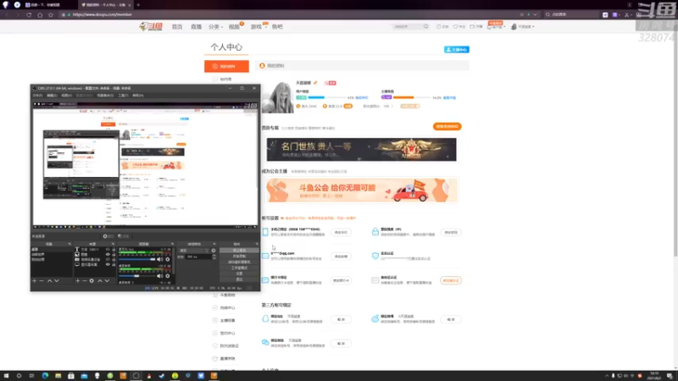Screen dimensions: 678x381
Task: Open Task View on taskbar
Action: pyautogui.click(x=31, y=376)
